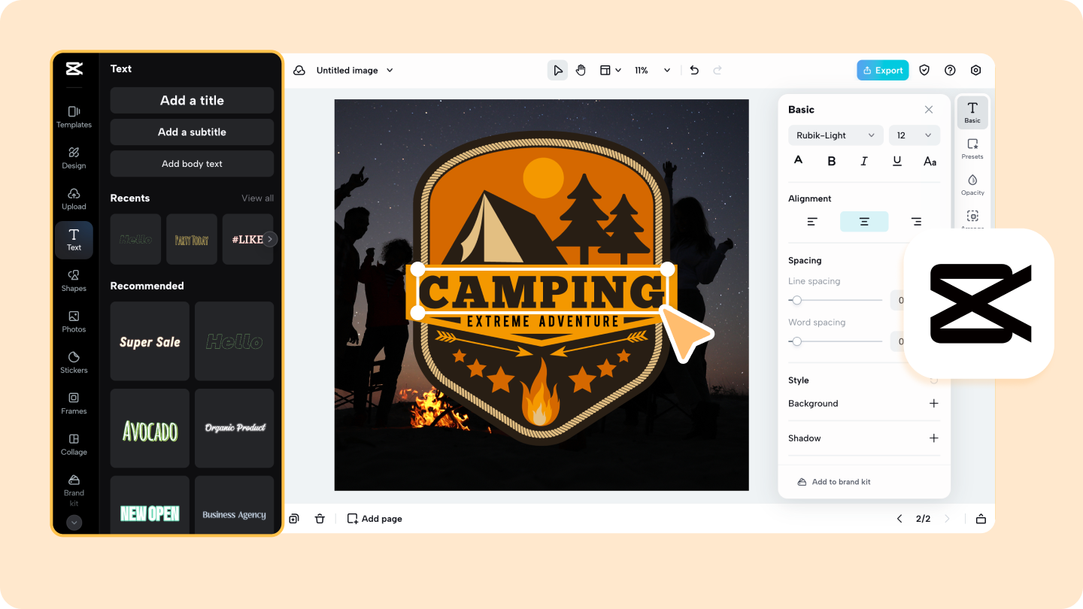The image size is (1083, 609).
Task: Delete the page with the trash icon
Action: (320, 519)
